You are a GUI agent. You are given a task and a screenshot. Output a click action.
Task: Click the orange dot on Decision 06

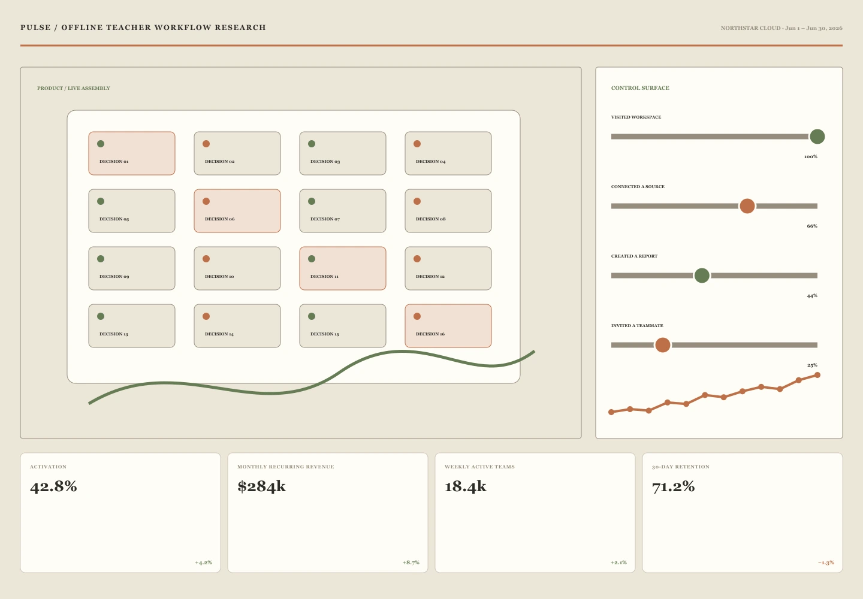point(206,201)
